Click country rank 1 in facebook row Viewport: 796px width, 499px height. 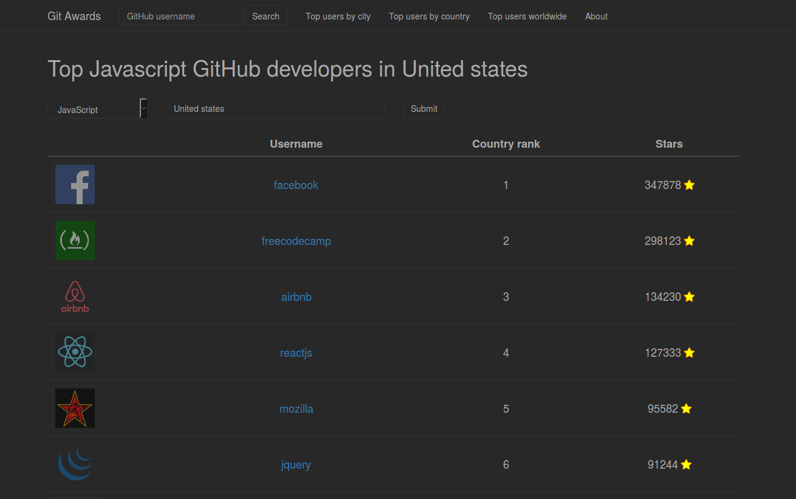click(506, 185)
